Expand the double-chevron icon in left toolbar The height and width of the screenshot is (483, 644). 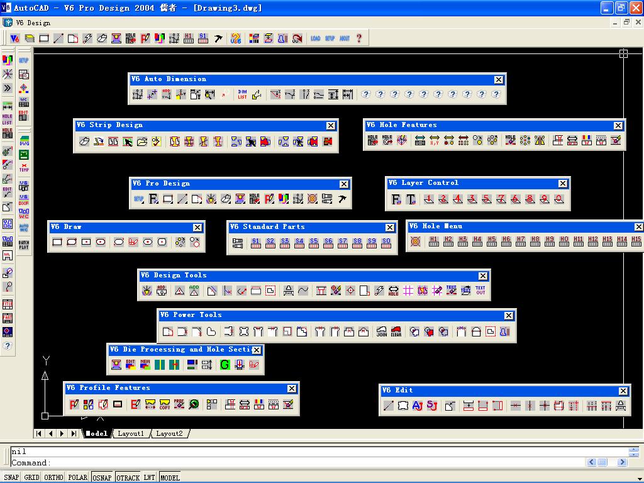pyautogui.click(x=8, y=88)
